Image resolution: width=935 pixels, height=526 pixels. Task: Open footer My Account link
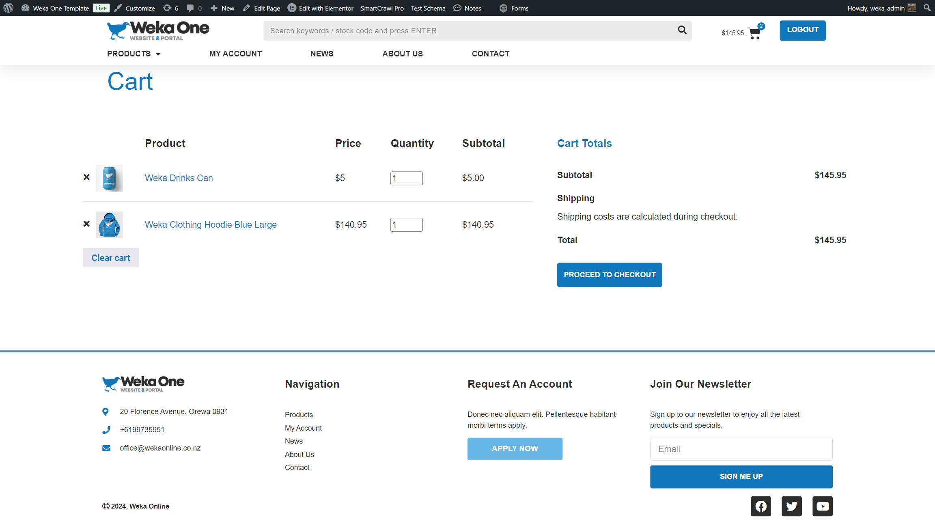303,428
